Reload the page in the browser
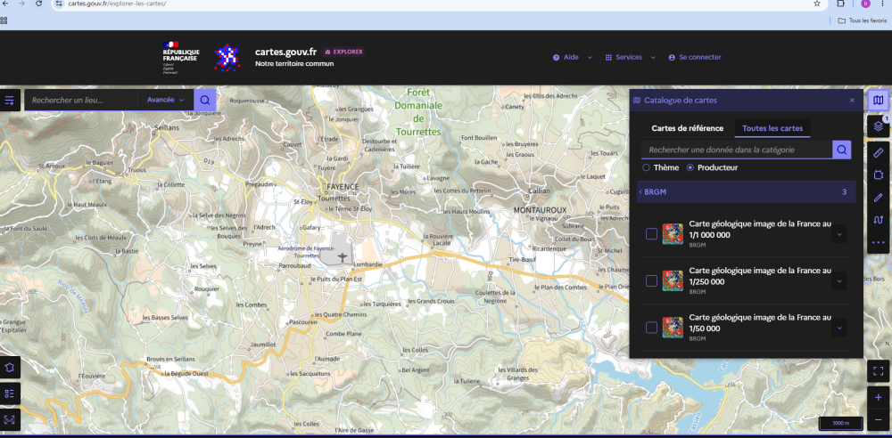 (38, 4)
